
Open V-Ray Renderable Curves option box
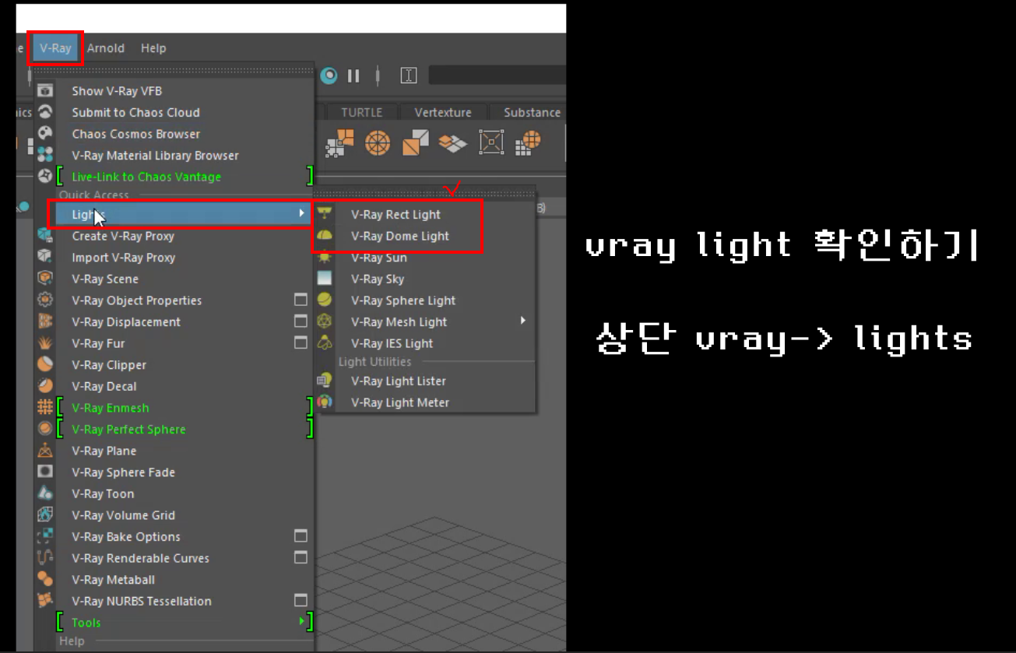(x=301, y=557)
